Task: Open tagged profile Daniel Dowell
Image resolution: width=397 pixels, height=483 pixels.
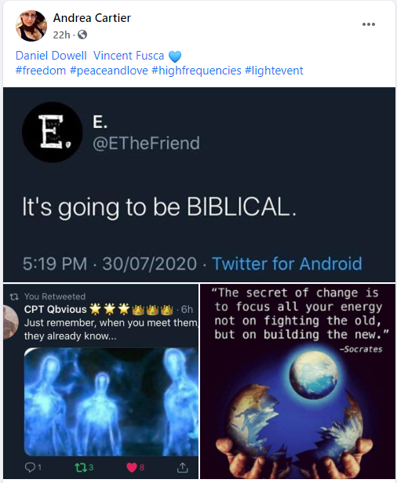Action: click(51, 56)
